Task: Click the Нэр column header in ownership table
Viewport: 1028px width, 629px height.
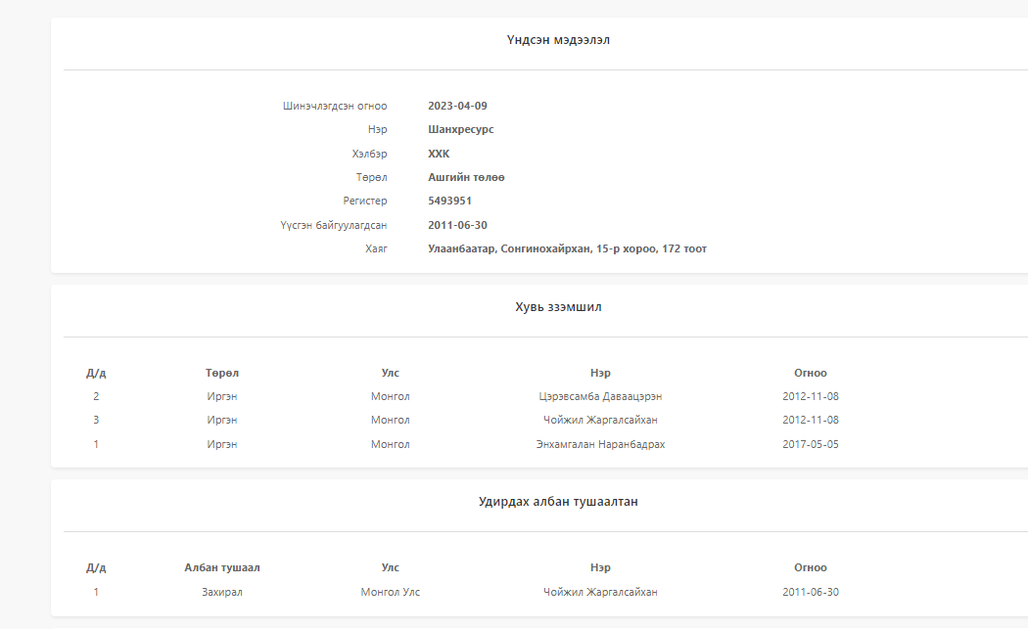Action: point(600,373)
